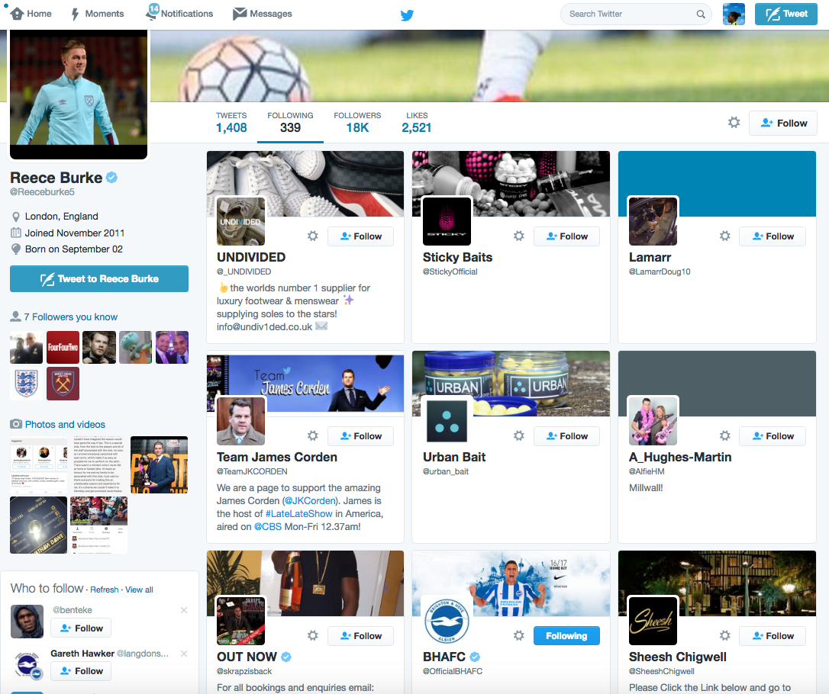The height and width of the screenshot is (694, 829).
Task: Open the Messages tab
Action: tap(263, 14)
